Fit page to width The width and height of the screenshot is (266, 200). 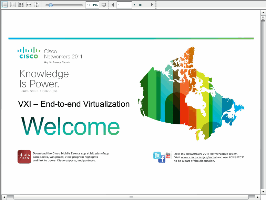coord(29,5)
